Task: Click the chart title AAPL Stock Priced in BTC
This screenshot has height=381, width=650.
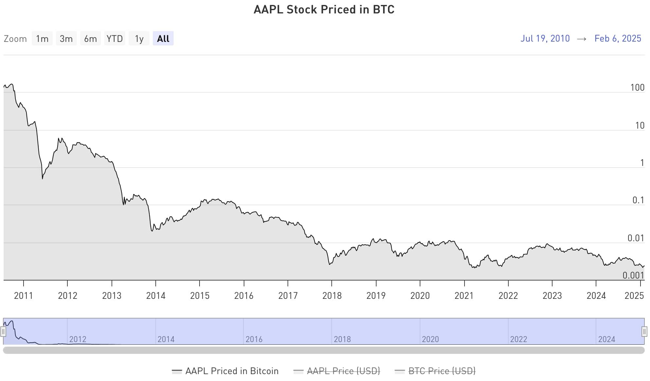Action: click(x=324, y=9)
